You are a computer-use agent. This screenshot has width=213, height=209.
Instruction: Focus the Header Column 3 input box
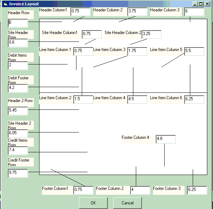pyautogui.click(x=194, y=12)
